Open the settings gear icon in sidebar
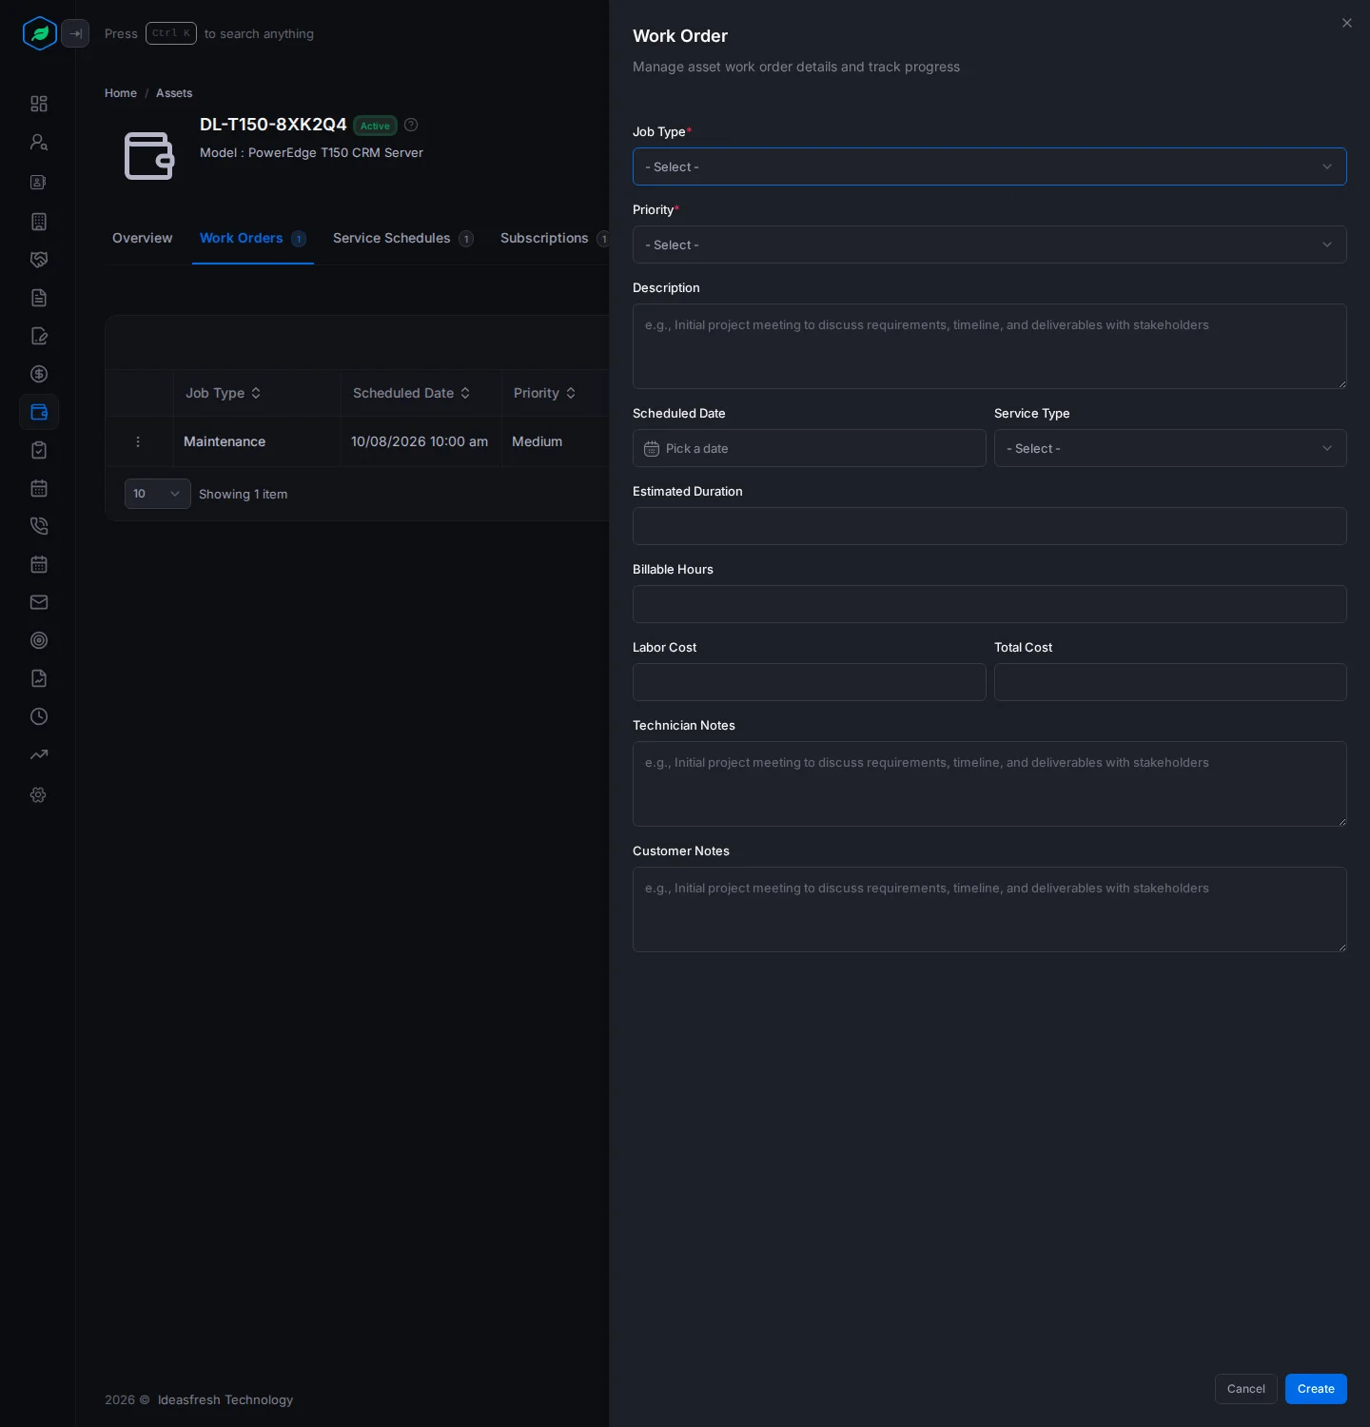The image size is (1370, 1427). [39, 795]
